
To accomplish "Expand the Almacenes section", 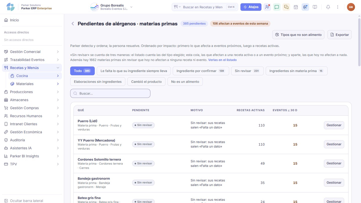I will [x=32, y=100].
